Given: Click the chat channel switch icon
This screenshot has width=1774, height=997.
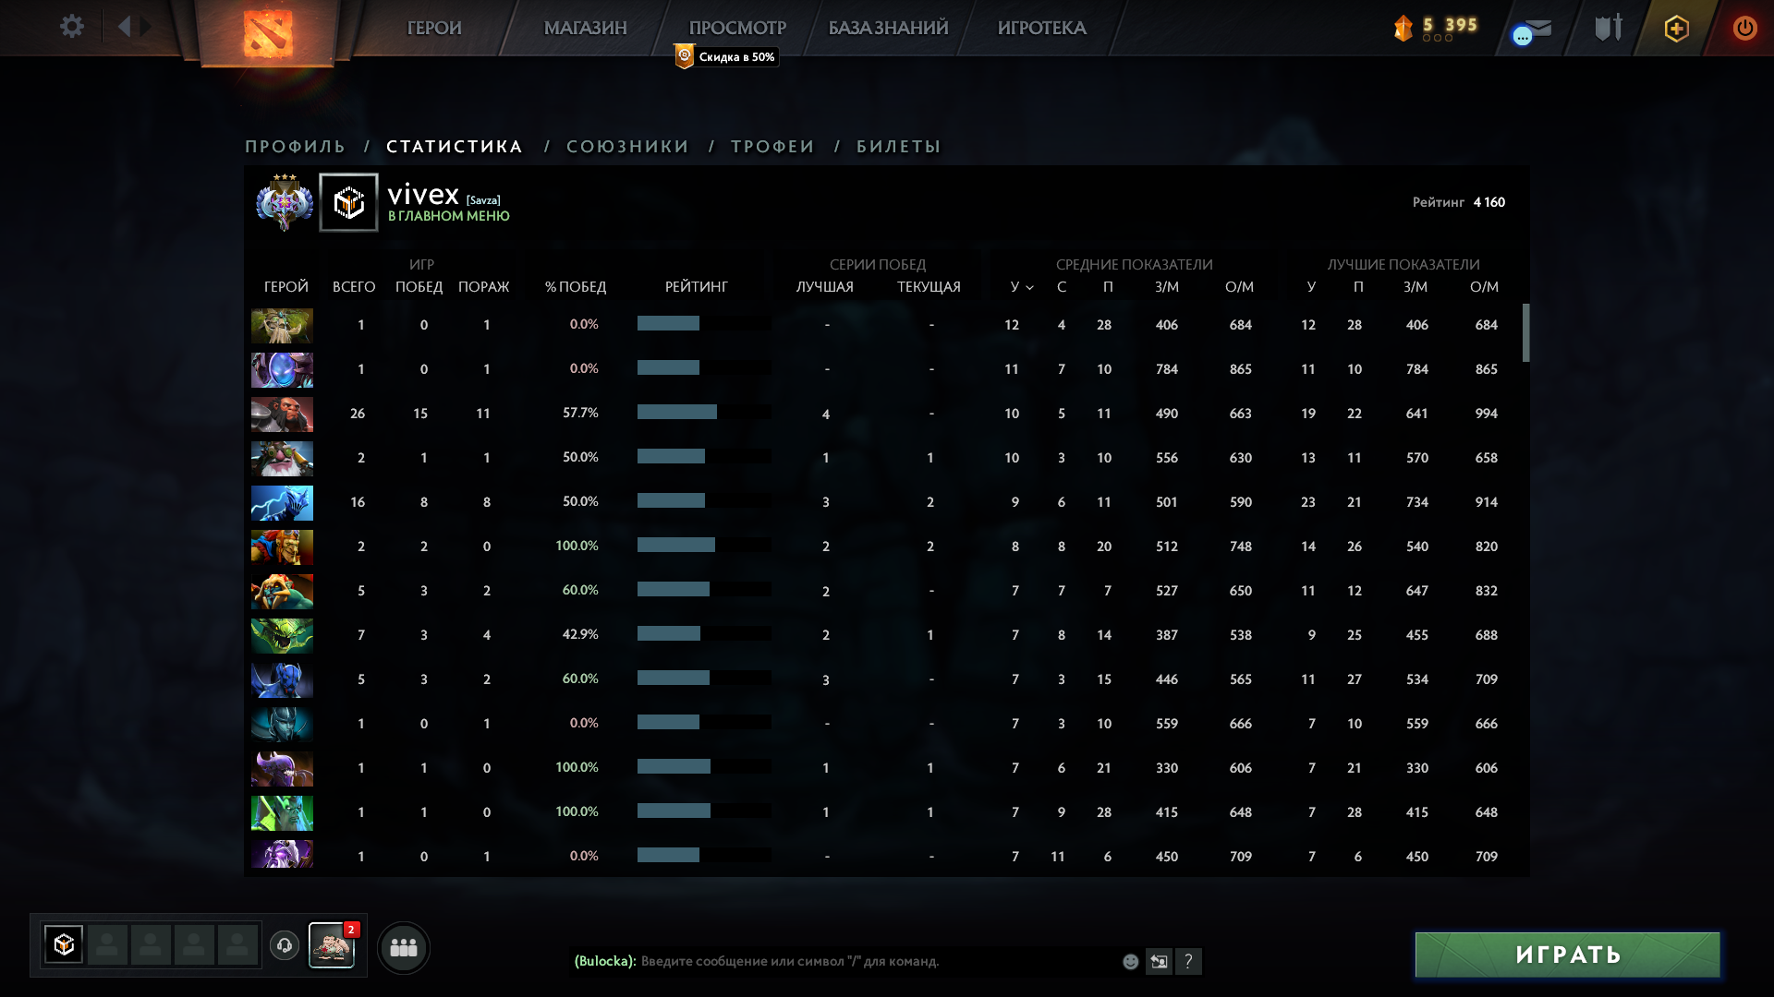Looking at the screenshot, I should tap(1159, 962).
